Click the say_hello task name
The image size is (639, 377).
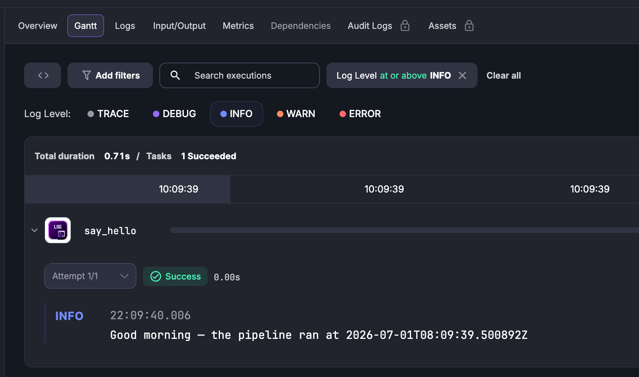(x=110, y=231)
